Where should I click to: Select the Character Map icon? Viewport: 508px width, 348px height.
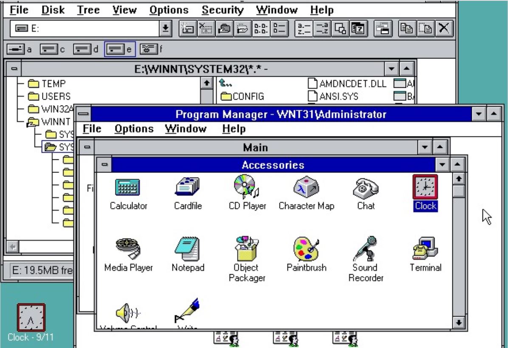(306, 187)
